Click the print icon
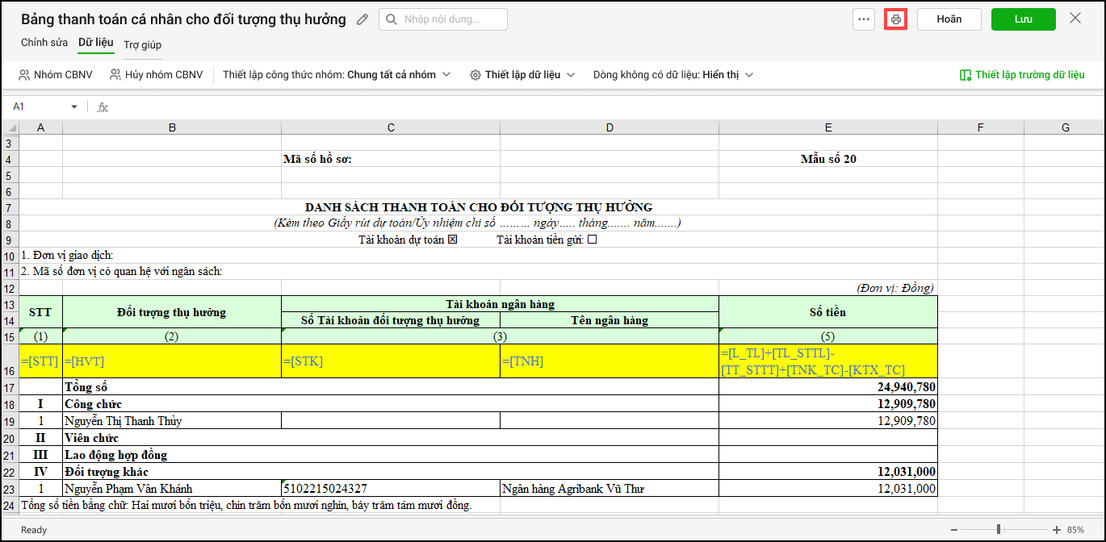Image resolution: width=1106 pixels, height=542 pixels. coord(895,19)
